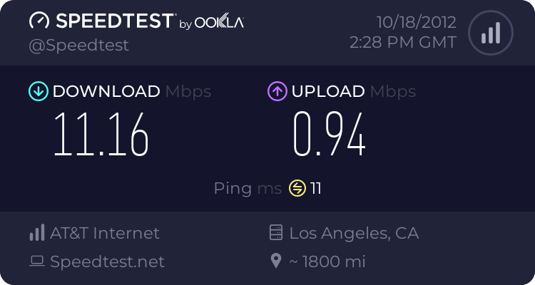Viewport: 535px width, 285px height.
Task: Open the @Speedtest handle link
Action: (x=78, y=46)
